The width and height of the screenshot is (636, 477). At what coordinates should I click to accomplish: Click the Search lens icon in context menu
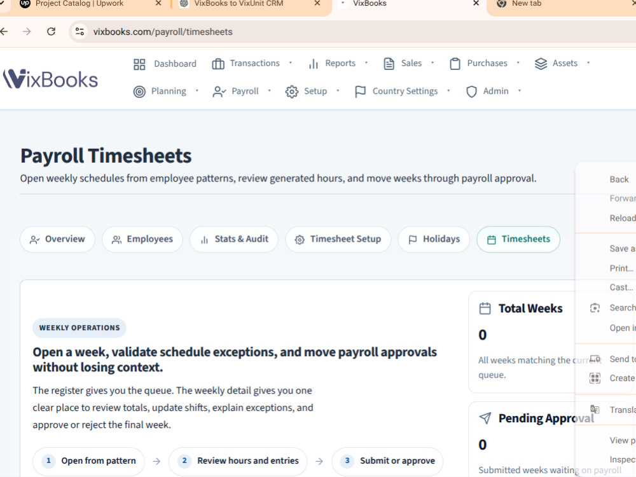pos(595,308)
